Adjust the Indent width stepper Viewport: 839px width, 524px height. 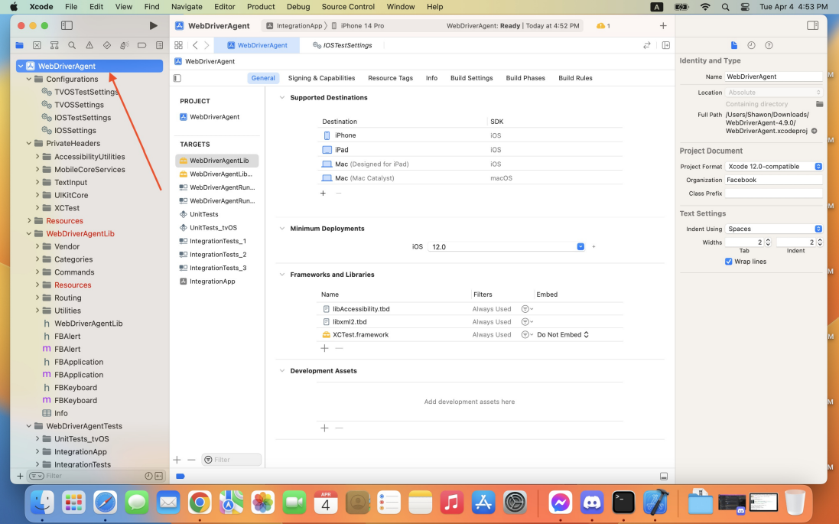point(819,242)
